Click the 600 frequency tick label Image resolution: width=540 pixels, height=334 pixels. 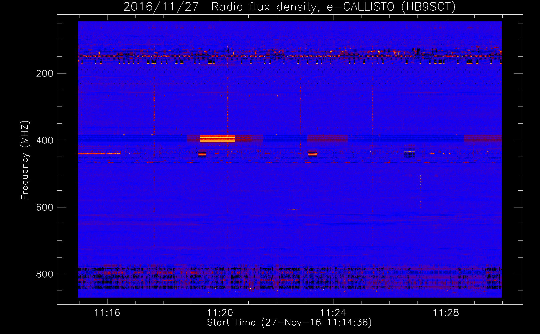click(44, 207)
